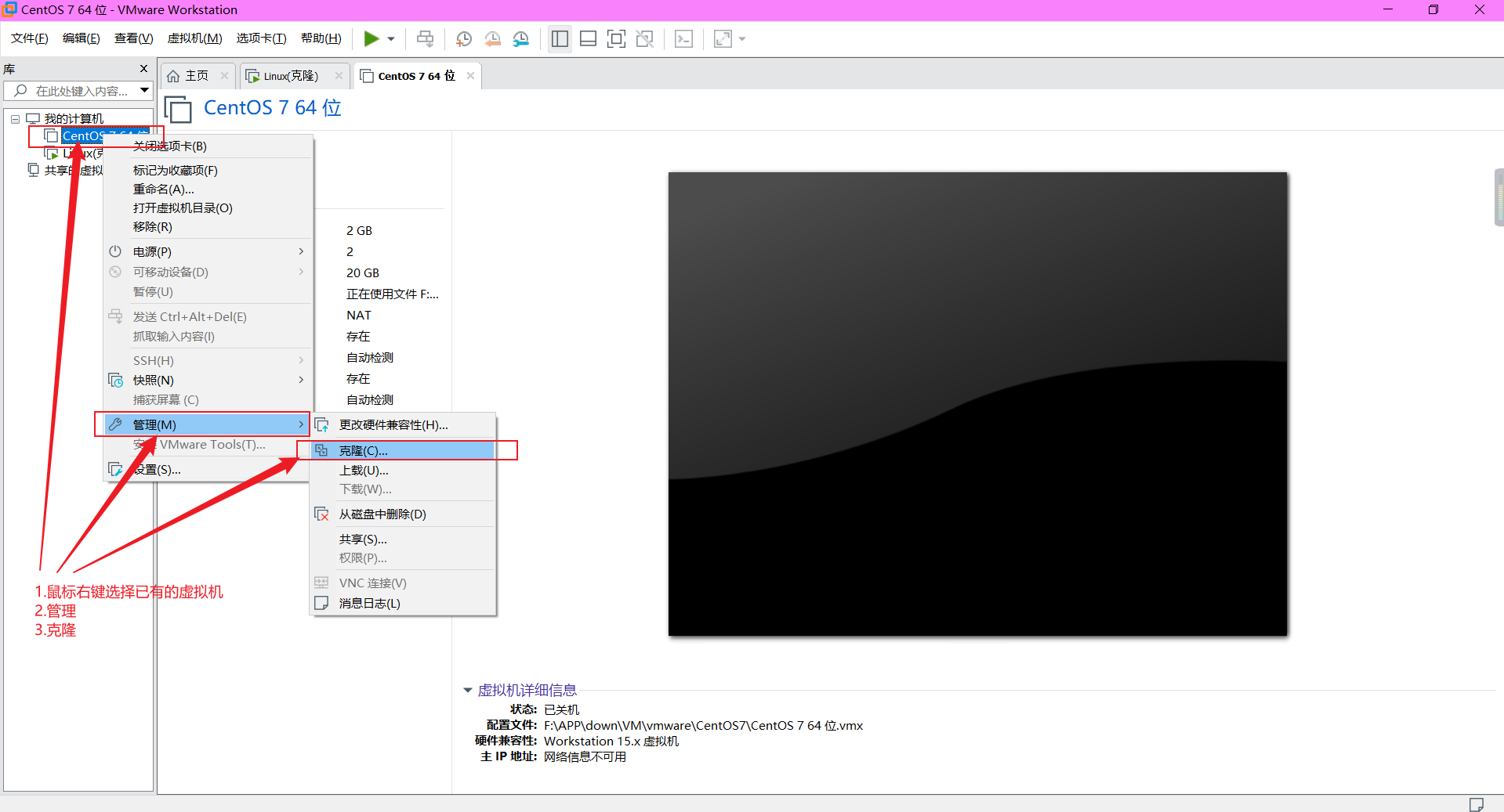Click the take snapshot toolbar icon

click(464, 38)
